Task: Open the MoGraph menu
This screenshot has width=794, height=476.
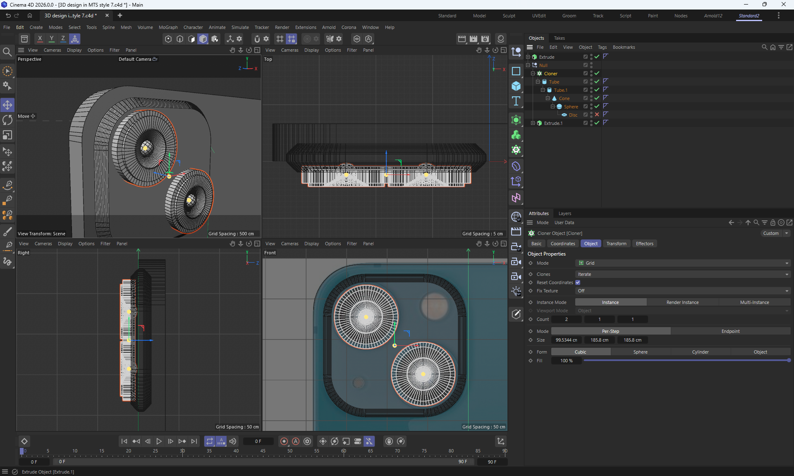Action: coord(168,27)
